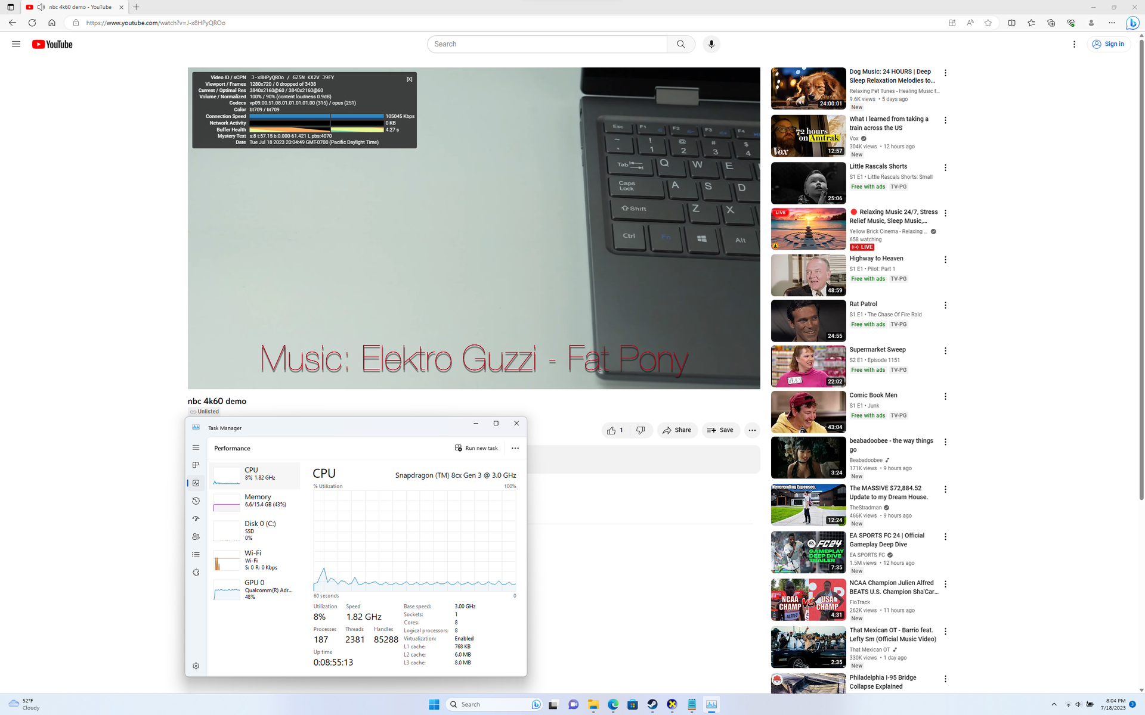Click the YouTube search field
Viewport: 1145px width, 715px height.
(546, 44)
